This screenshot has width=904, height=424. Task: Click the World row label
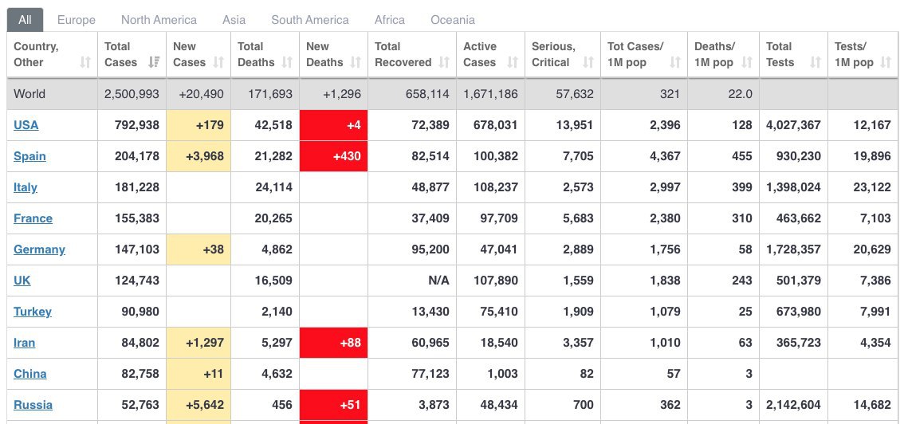[x=29, y=94]
